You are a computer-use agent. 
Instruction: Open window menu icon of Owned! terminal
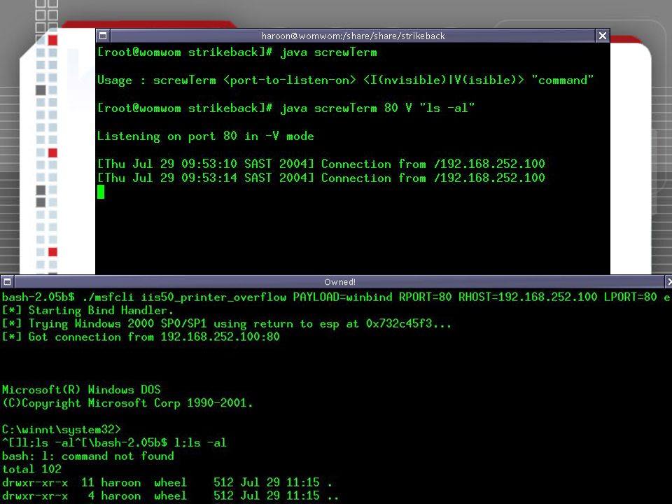tap(7, 281)
